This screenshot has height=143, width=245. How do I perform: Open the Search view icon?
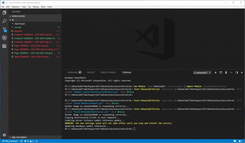click(4, 21)
